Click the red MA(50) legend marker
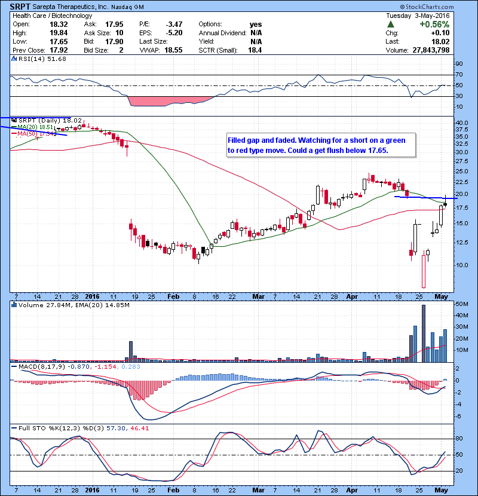Viewport: 478px width, 496px height. pos(14,134)
